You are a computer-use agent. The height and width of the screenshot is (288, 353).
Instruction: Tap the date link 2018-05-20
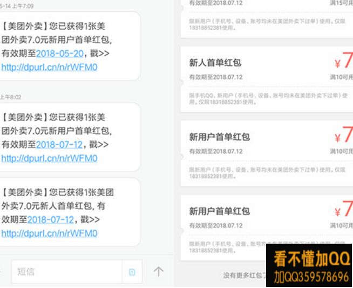pyautogui.click(x=60, y=53)
